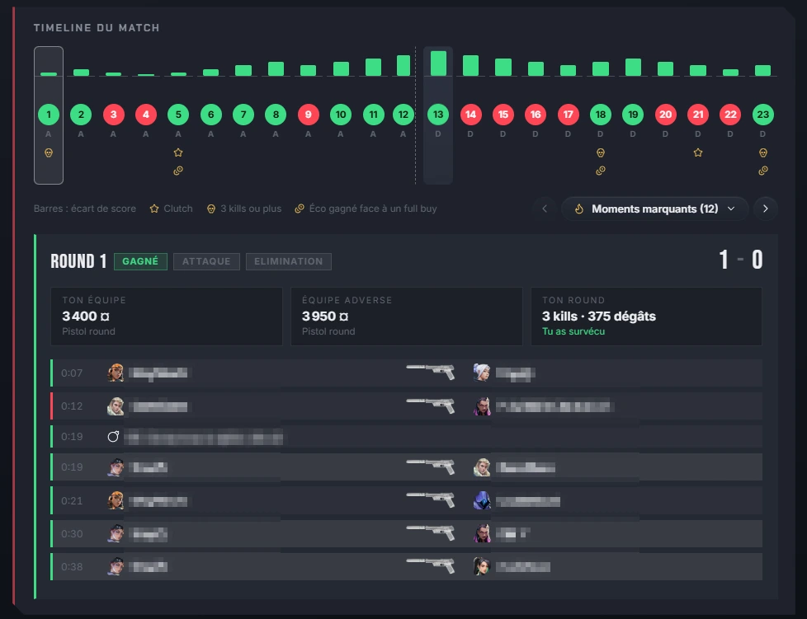Select round 6 marker in timeline
The width and height of the screenshot is (807, 619).
tap(210, 114)
